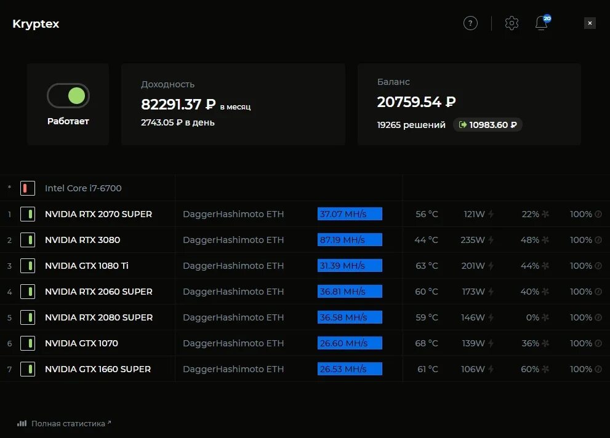Toggle NVIDIA GTX 1070 device switch
This screenshot has height=438, width=610.
(28, 343)
